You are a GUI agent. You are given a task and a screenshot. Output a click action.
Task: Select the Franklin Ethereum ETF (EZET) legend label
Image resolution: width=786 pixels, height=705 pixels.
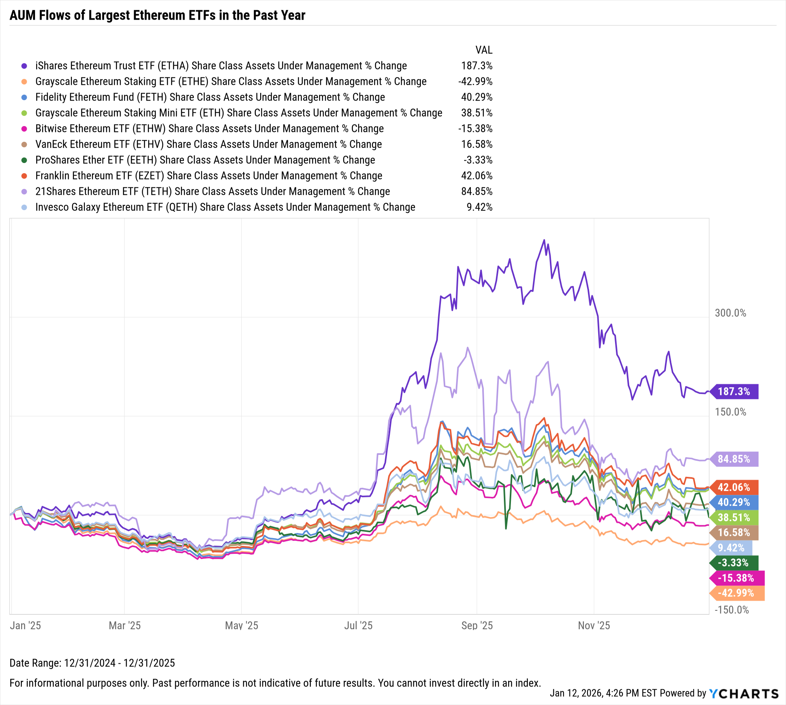pyautogui.click(x=209, y=176)
